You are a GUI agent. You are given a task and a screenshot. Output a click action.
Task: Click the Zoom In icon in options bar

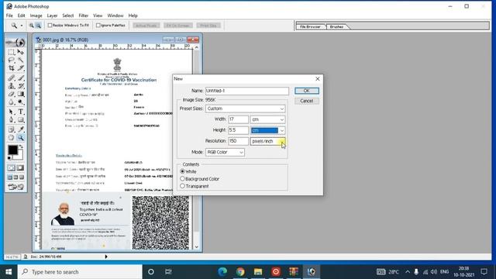pyautogui.click(x=32, y=26)
